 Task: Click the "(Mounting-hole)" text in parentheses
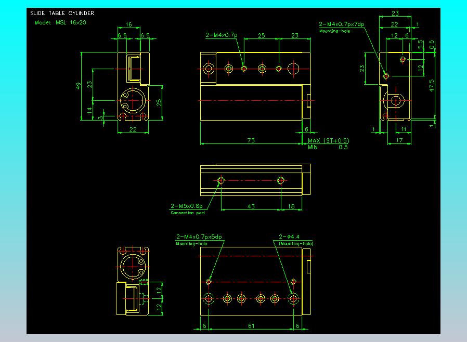pos(296,243)
